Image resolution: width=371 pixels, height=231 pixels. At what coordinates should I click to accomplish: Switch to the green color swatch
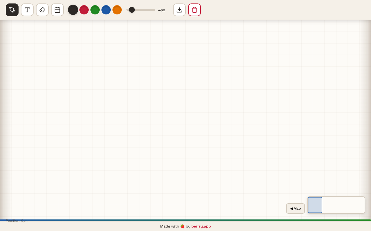point(95,10)
